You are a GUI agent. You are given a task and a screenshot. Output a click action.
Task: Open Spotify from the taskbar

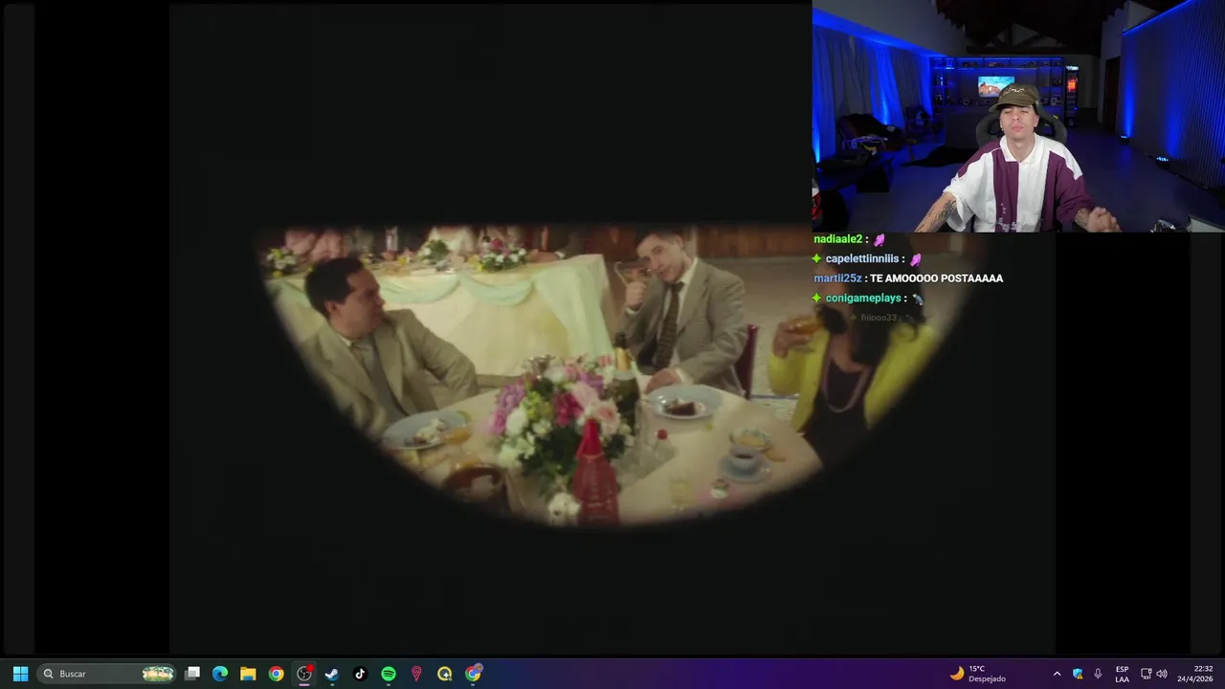coord(389,674)
